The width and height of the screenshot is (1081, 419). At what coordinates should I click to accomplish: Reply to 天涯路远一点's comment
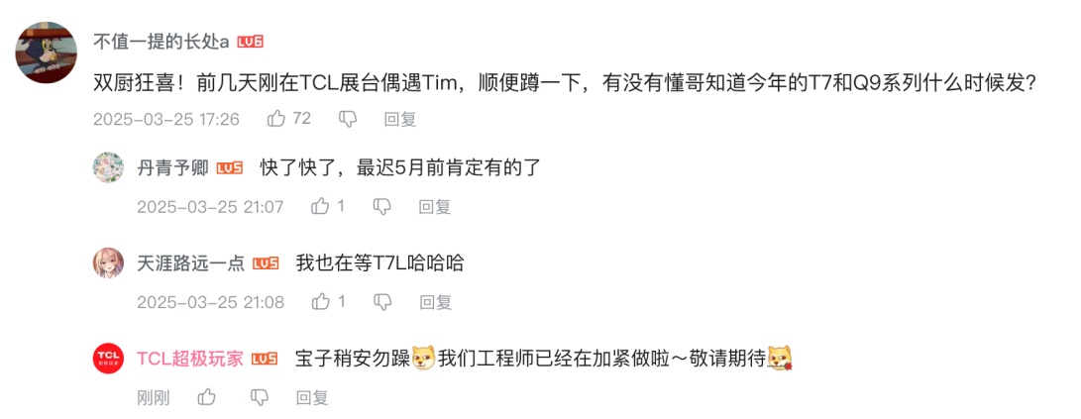click(x=435, y=301)
